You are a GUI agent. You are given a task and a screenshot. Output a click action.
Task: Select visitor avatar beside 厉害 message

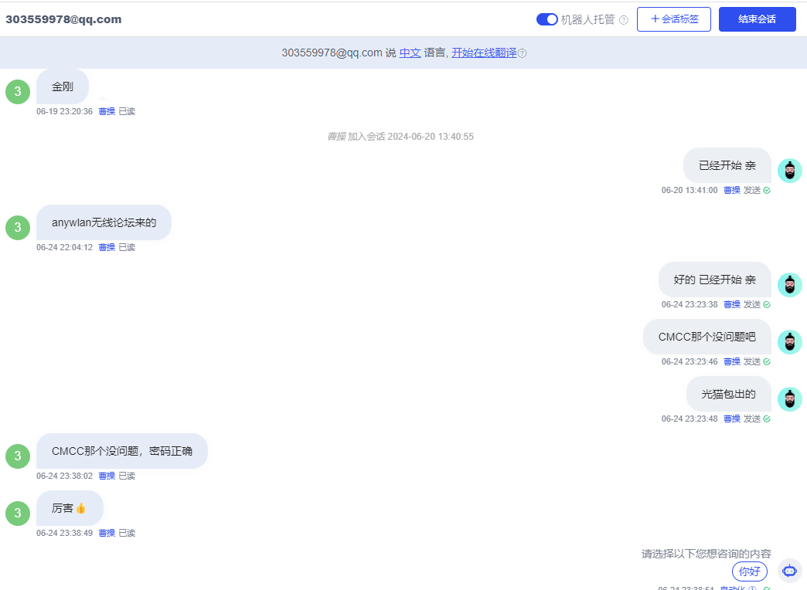[18, 513]
